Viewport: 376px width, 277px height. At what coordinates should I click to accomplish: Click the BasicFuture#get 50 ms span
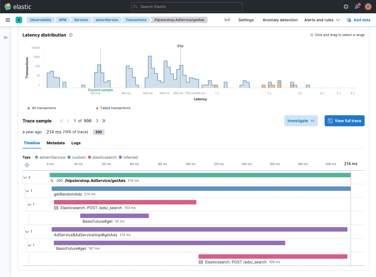coord(114,216)
